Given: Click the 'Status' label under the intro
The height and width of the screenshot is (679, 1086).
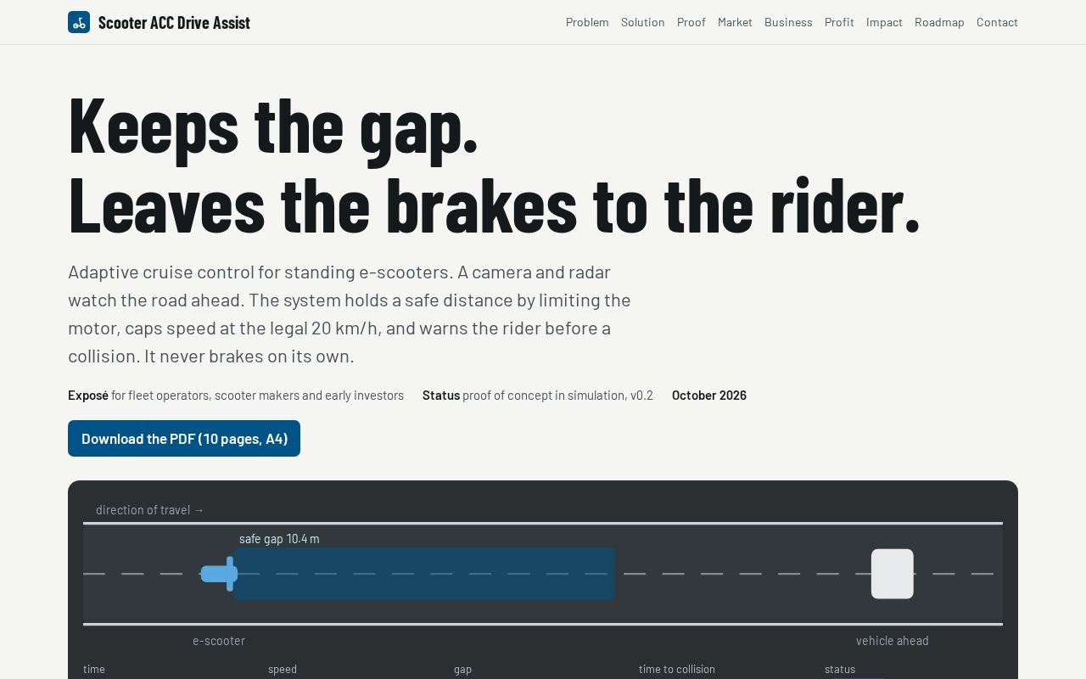Looking at the screenshot, I should [x=441, y=396].
